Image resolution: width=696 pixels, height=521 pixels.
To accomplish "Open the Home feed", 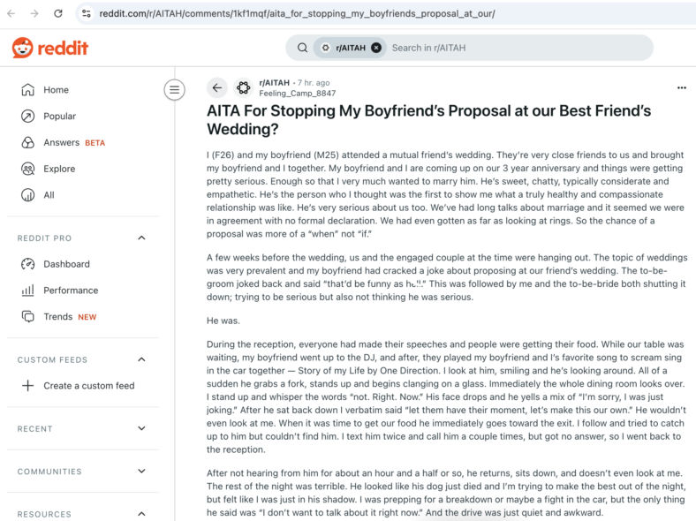I will coord(82,90).
